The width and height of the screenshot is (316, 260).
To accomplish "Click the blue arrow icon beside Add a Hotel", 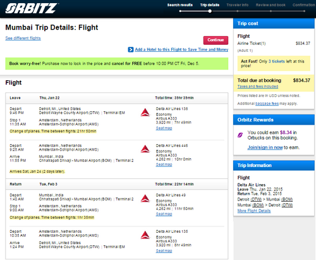I will point(131,49).
